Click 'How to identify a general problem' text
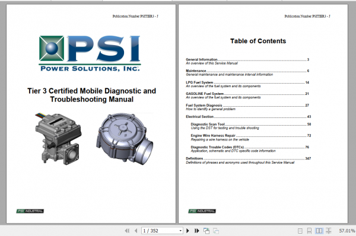The height and width of the screenshot is (236, 356). click(211, 109)
